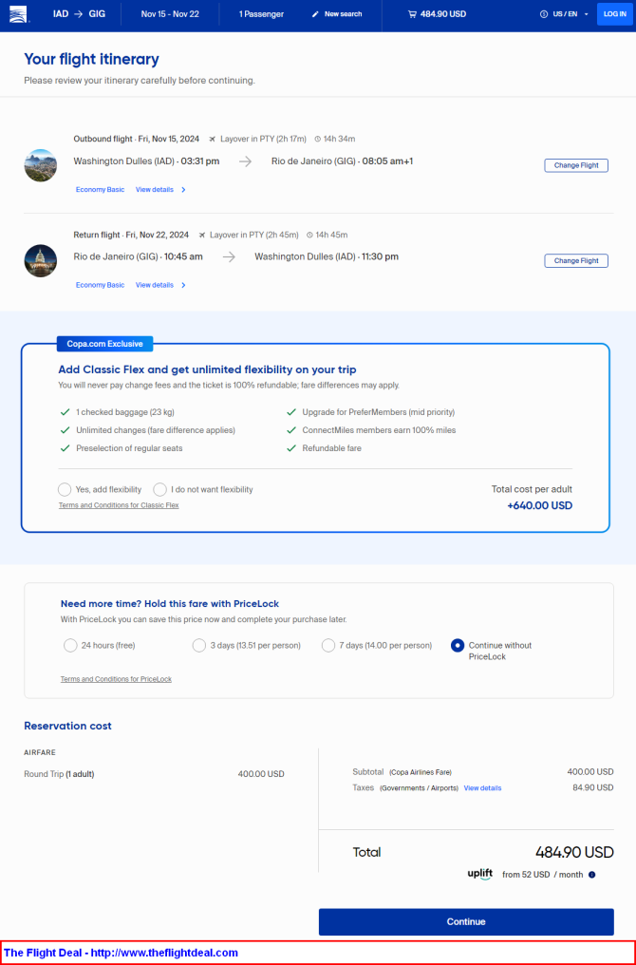
Task: Click the uplift info circle icon
Action: (x=591, y=875)
